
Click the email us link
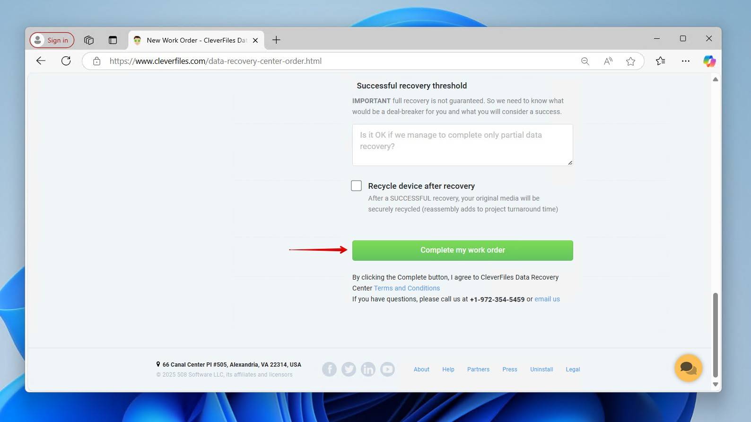[547, 299]
